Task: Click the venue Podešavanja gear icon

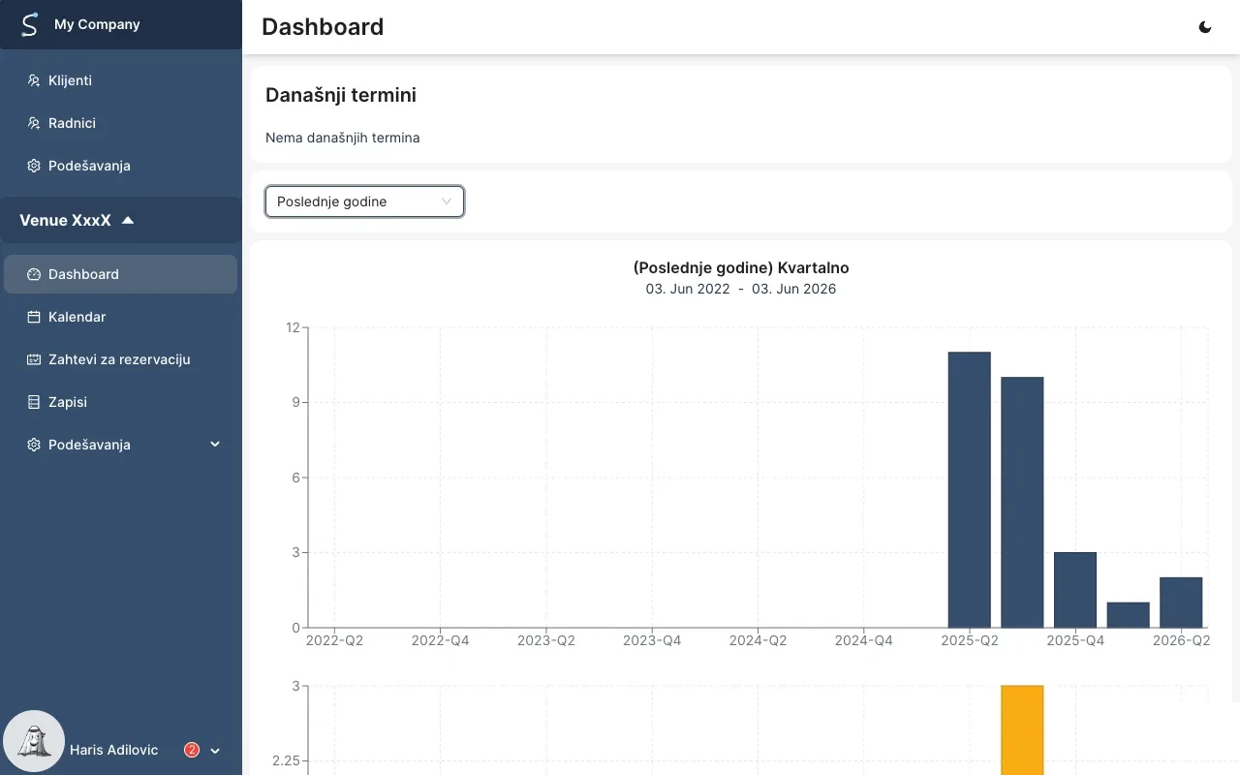Action: (34, 445)
